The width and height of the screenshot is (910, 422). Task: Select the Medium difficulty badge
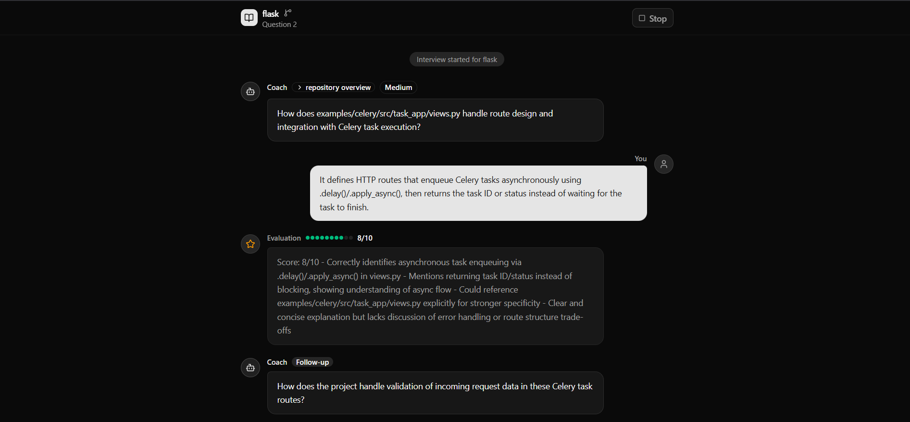pos(398,88)
